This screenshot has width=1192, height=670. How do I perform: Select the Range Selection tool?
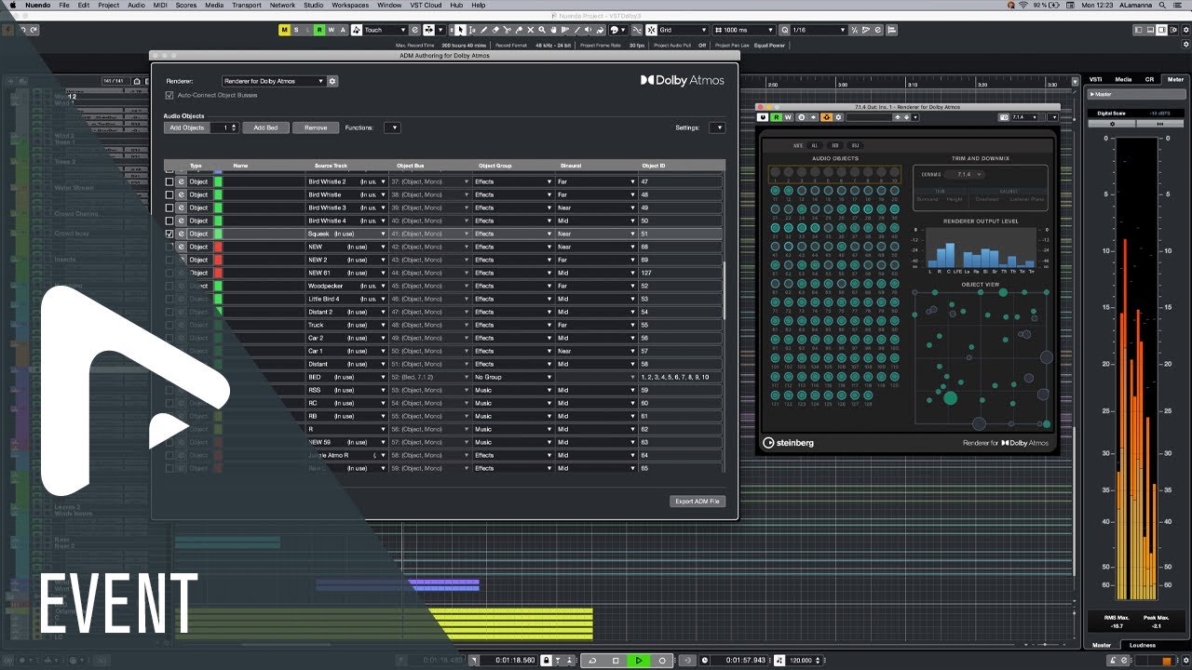[x=474, y=30]
